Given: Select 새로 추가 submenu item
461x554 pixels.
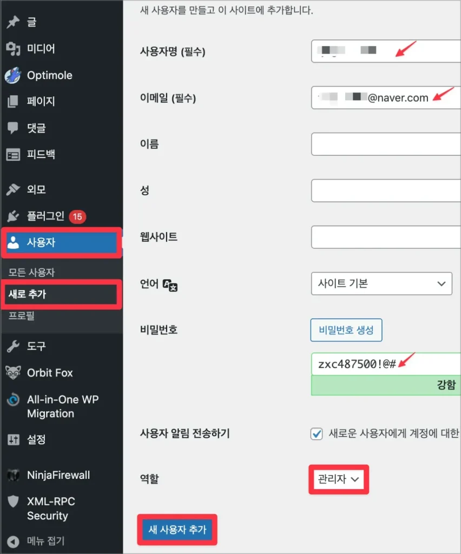Looking at the screenshot, I should pyautogui.click(x=27, y=294).
